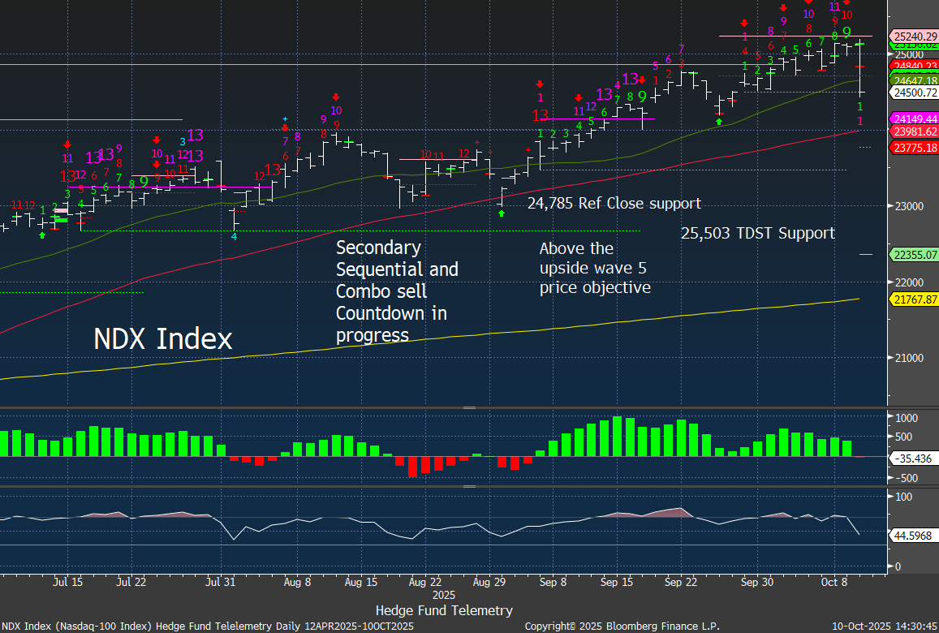Select the green up arrow under the late-September low
This screenshot has height=633, width=939.
point(718,121)
